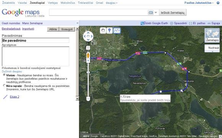Click square midpoint handle on the line
222x138 pixels.
pyautogui.click(x=160, y=92)
